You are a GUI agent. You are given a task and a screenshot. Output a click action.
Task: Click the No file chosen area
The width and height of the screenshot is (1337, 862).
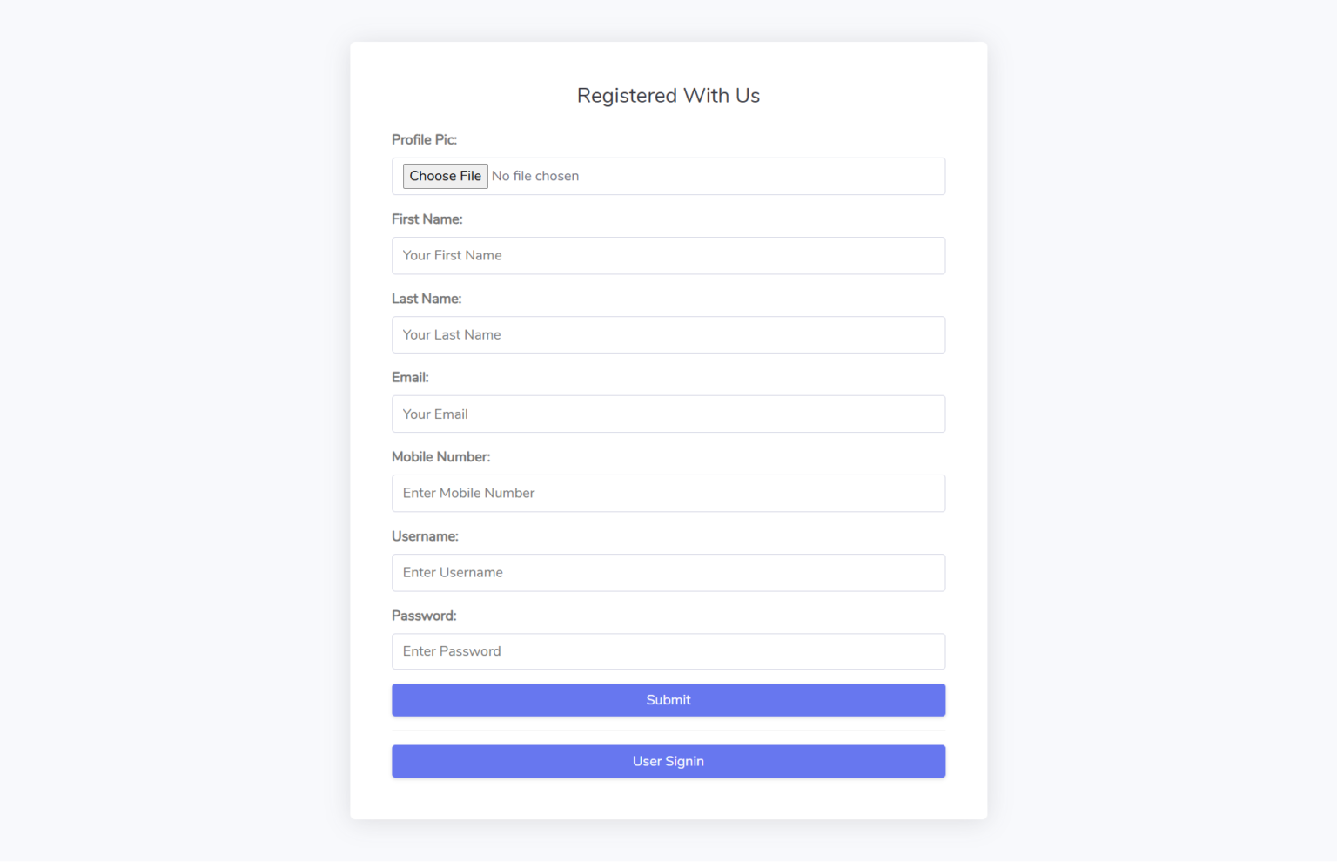tap(535, 176)
